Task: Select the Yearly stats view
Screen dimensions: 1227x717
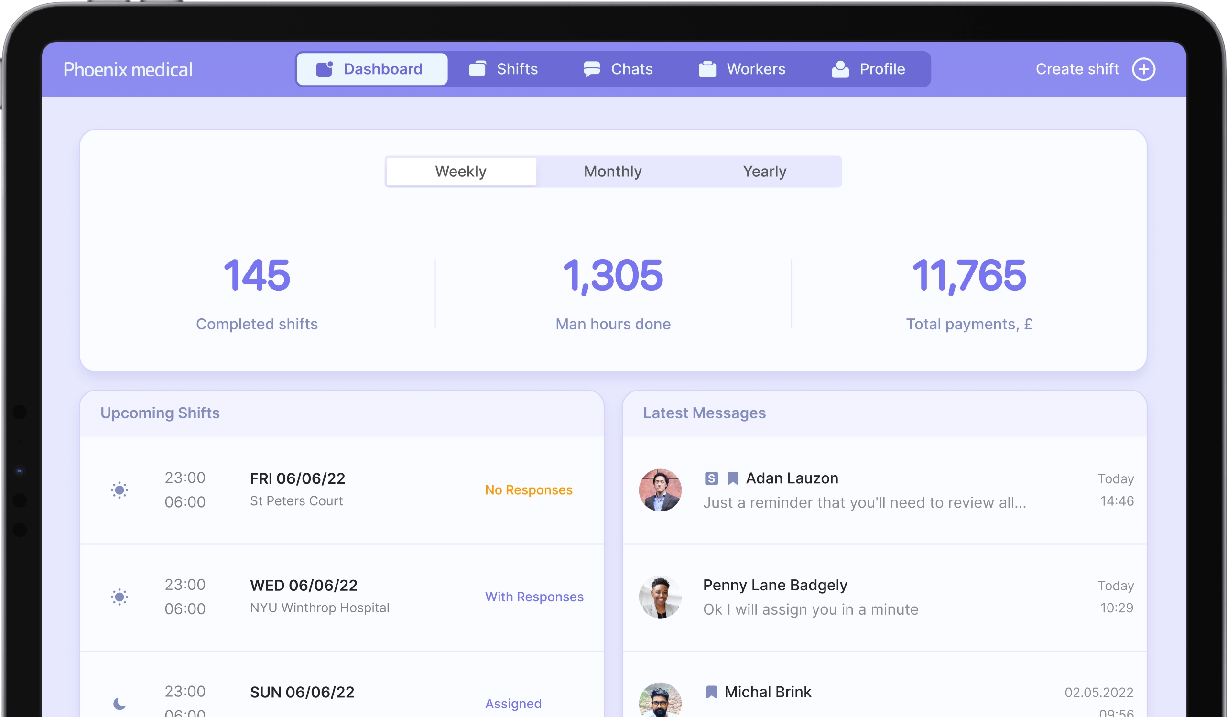Action: tap(764, 171)
